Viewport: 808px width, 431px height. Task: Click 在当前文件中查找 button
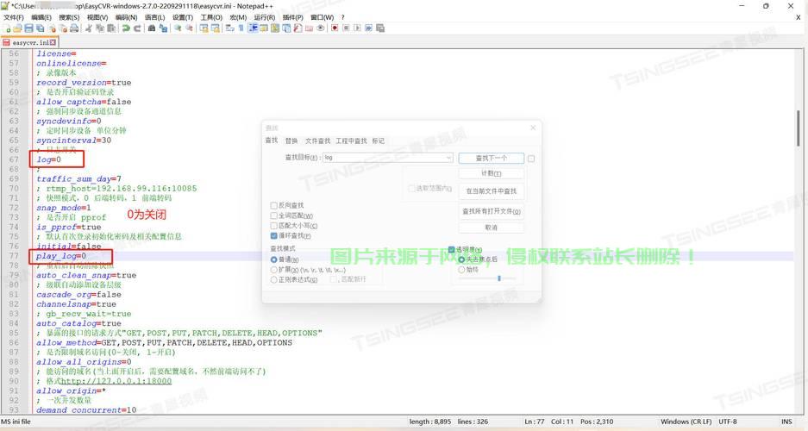click(491, 191)
